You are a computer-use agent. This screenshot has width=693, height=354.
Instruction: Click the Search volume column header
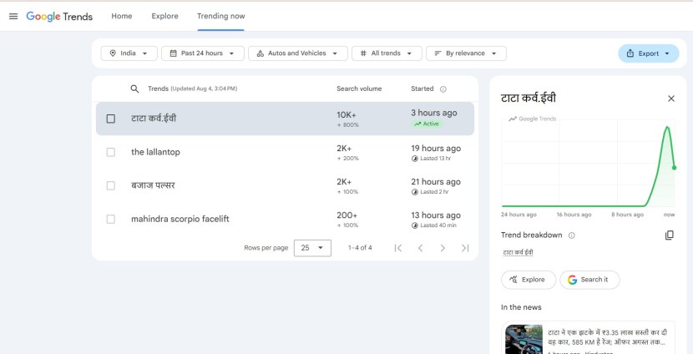(359, 88)
